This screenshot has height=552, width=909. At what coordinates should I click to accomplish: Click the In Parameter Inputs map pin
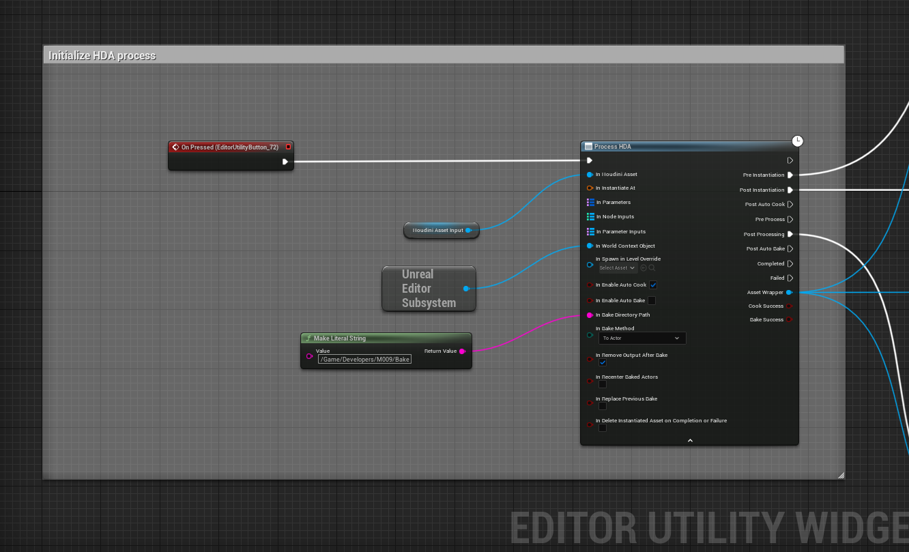pyautogui.click(x=590, y=231)
